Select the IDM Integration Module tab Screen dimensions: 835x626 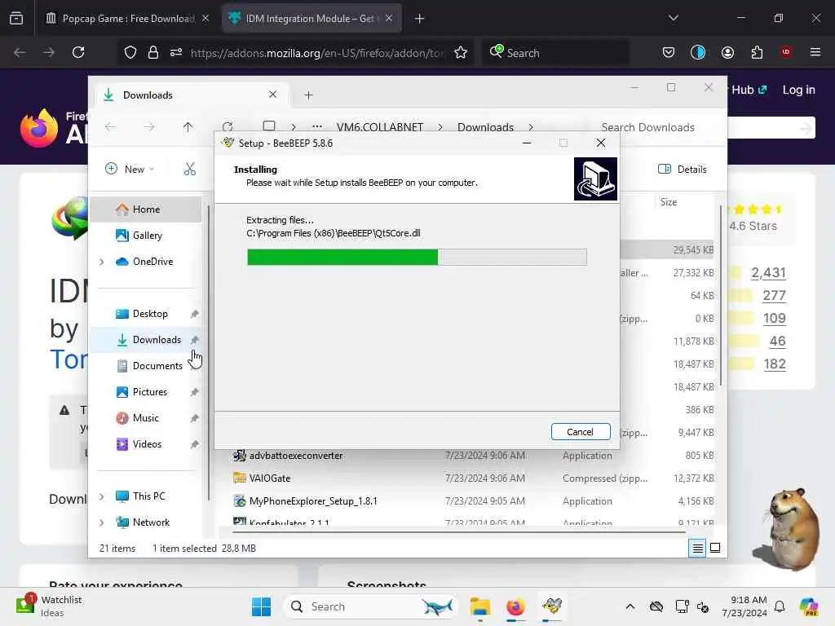311,19
